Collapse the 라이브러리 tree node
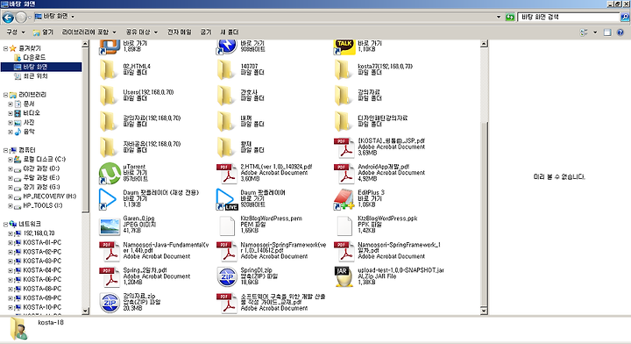Viewport: 631px width, 344px height. 5,95
